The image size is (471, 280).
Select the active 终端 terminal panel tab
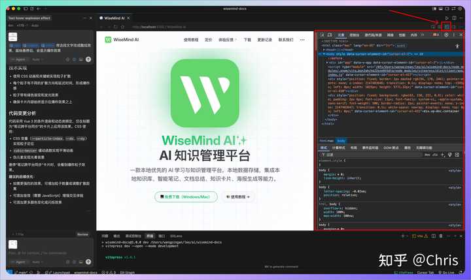pyautogui.click(x=150, y=236)
